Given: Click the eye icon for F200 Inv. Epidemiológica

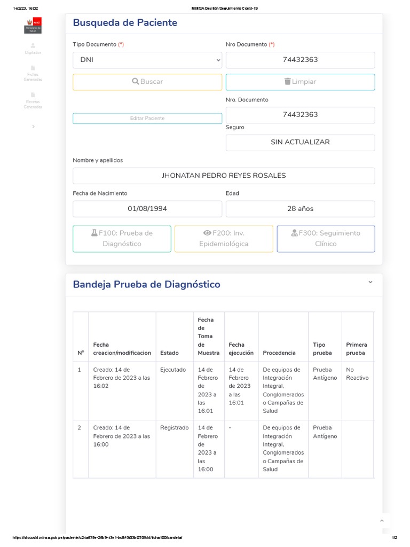Looking at the screenshot, I should [207, 233].
